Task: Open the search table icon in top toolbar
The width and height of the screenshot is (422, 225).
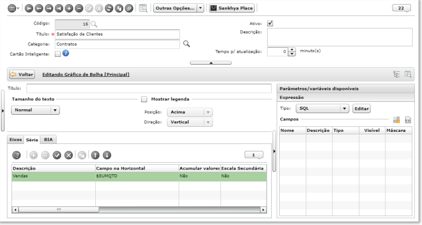Action: 143,9
